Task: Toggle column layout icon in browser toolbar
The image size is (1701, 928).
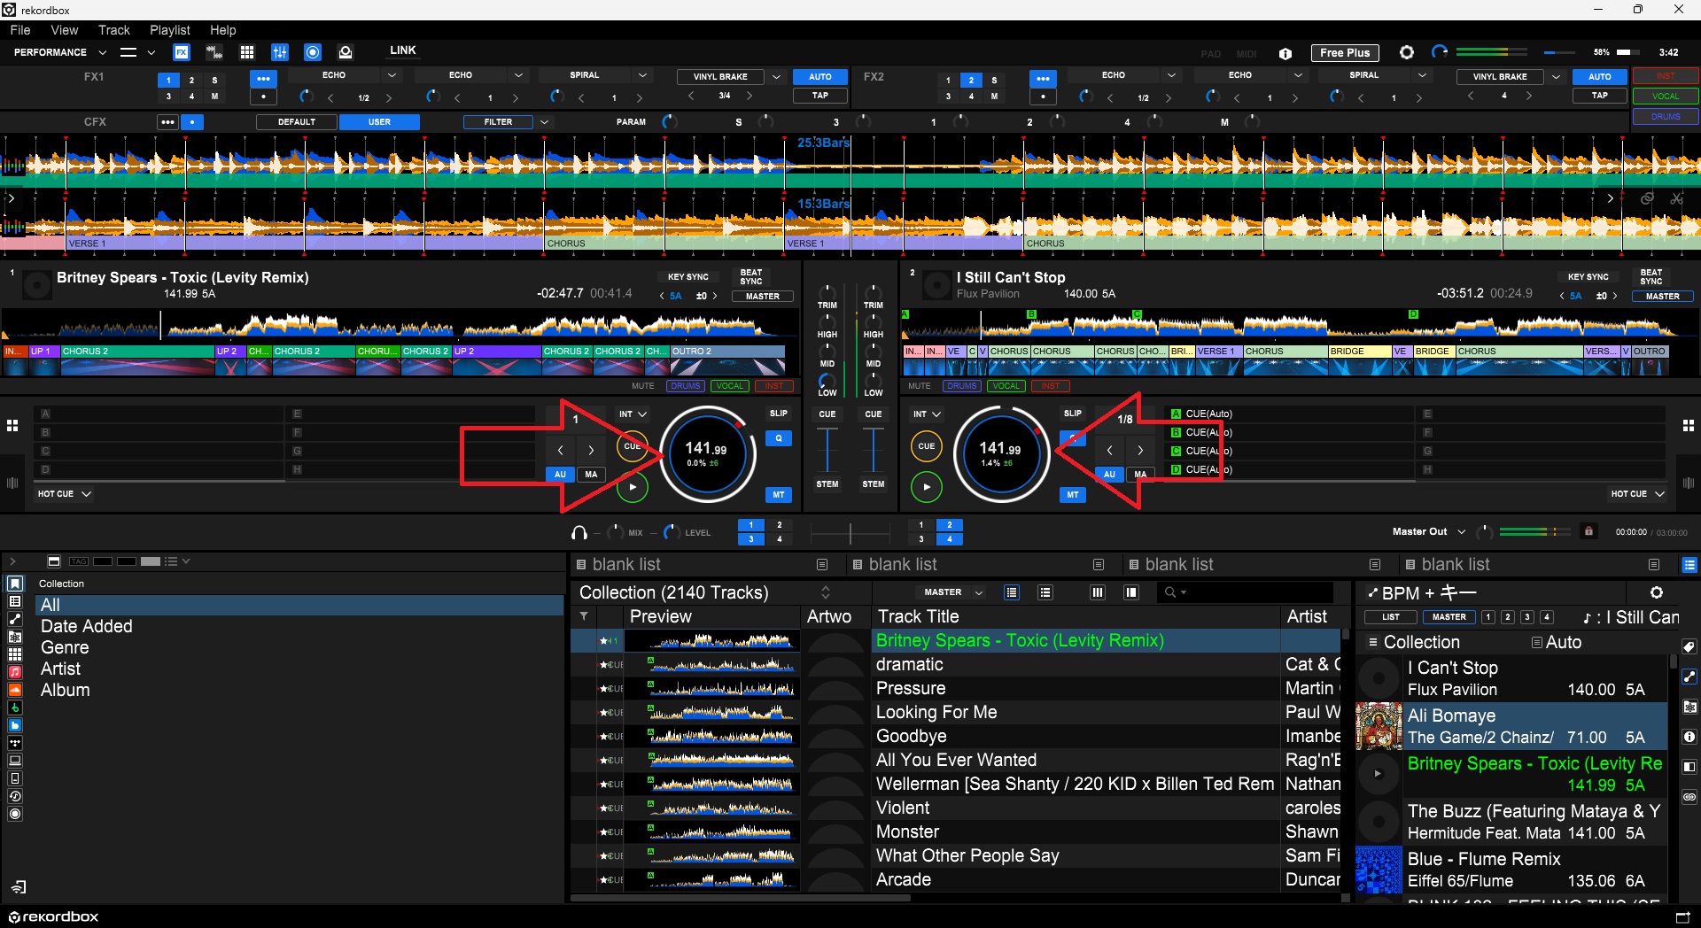Action: pos(1098,592)
